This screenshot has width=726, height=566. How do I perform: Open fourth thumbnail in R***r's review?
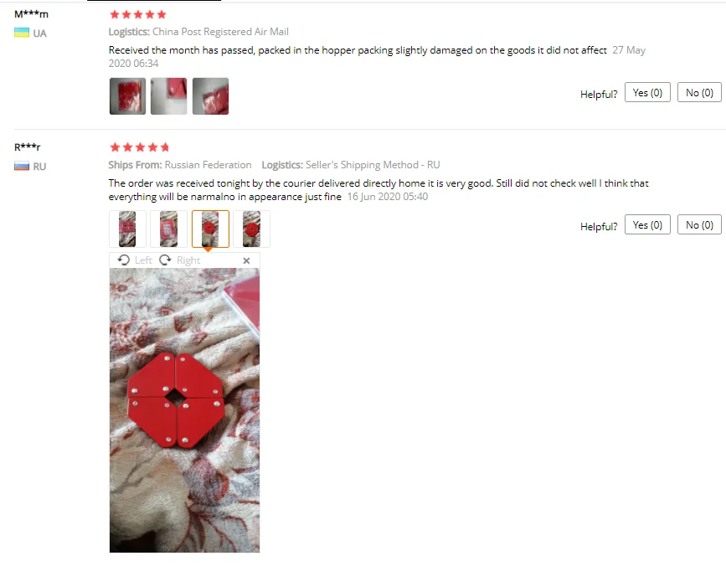(x=251, y=229)
